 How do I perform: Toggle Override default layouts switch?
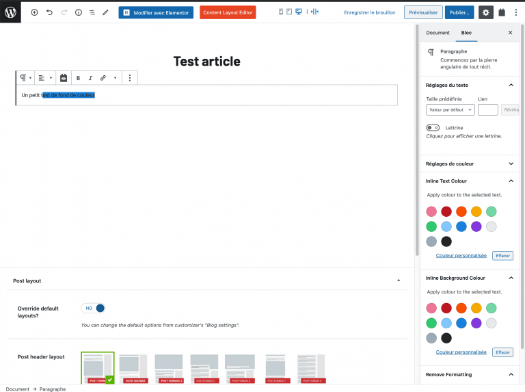(x=94, y=308)
